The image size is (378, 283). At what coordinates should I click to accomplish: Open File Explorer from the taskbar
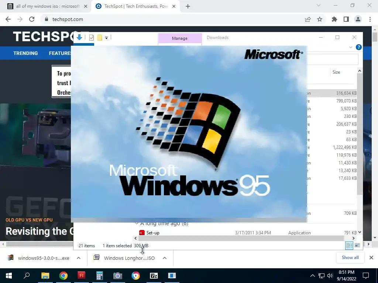click(45, 276)
